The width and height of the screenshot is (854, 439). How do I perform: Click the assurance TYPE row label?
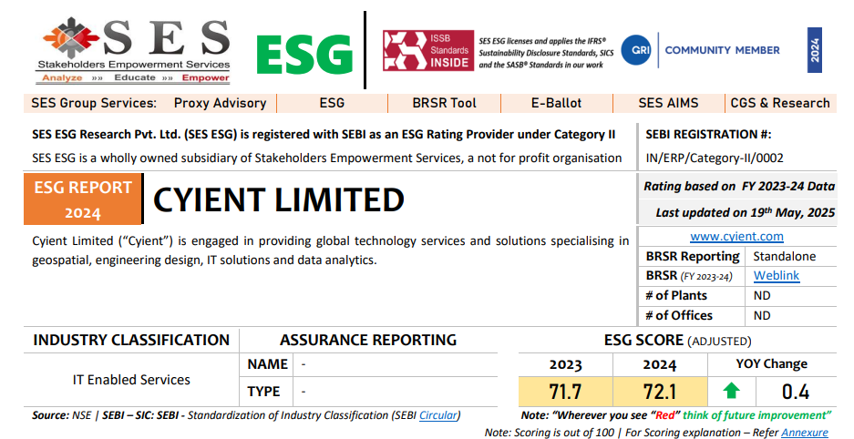tap(263, 391)
